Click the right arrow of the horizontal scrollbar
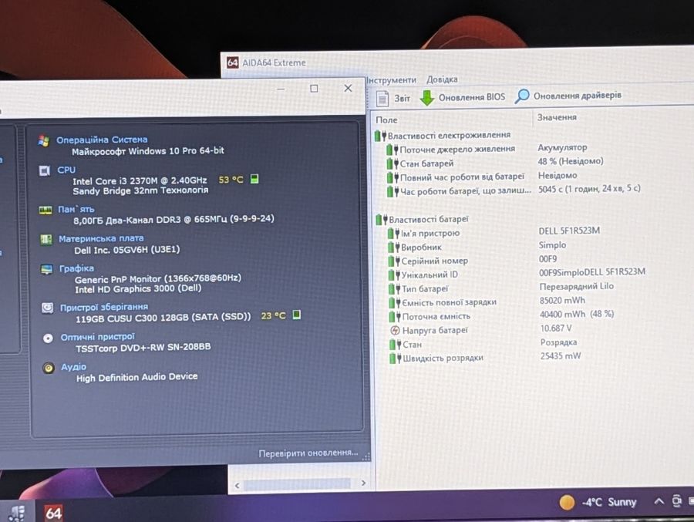Viewport: 694px width, 522px height. pyautogui.click(x=363, y=483)
